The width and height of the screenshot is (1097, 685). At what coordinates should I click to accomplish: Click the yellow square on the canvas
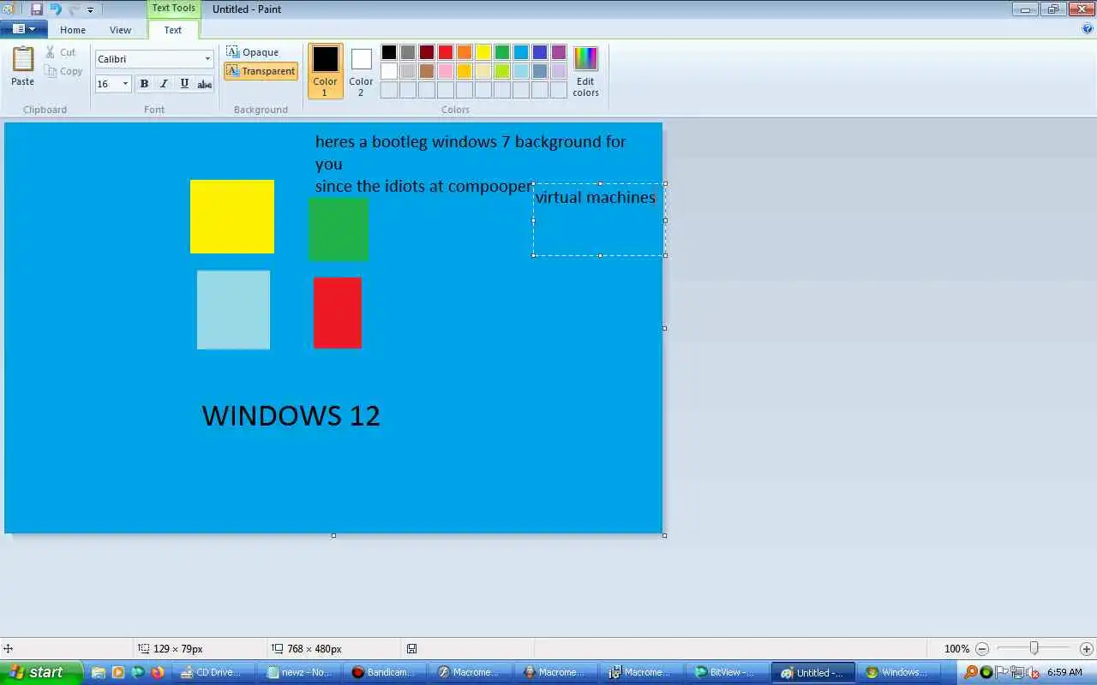232,217
